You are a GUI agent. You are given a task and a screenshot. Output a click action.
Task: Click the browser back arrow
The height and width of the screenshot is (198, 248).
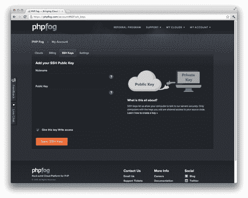pos(14,17)
